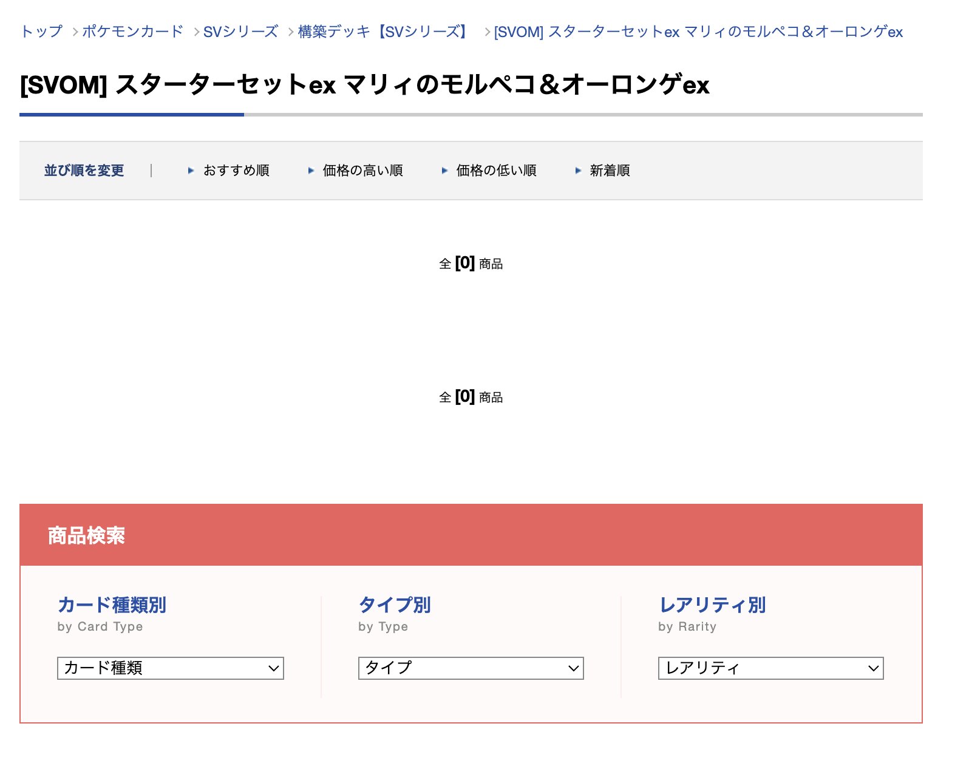
Task: Click the 商品検索 header
Action: (x=86, y=535)
